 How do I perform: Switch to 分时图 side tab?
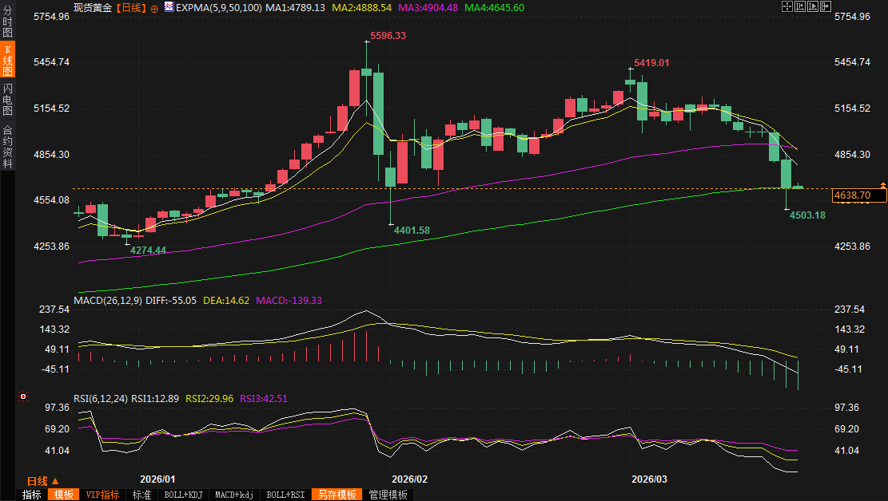coord(7,22)
